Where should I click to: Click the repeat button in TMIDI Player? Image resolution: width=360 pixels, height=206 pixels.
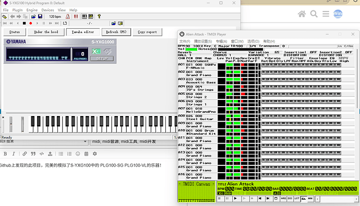tap(276, 198)
